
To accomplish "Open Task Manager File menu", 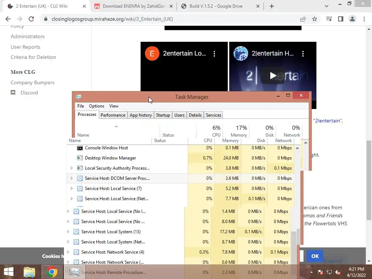I will [x=80, y=106].
